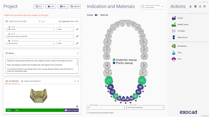Click the Duplicate project button
Screen dimensions: 209x117
(75, 6)
